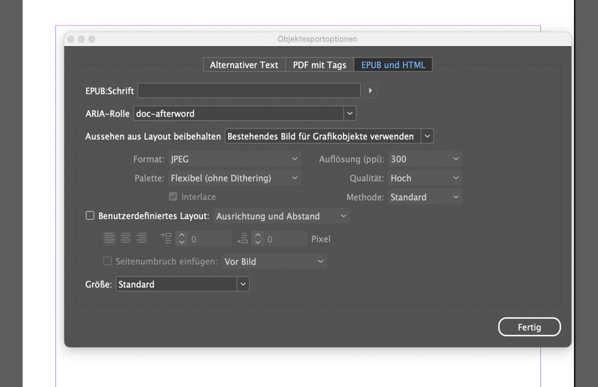Click the right-spacing offset icon
The width and height of the screenshot is (598, 387).
[x=243, y=238]
